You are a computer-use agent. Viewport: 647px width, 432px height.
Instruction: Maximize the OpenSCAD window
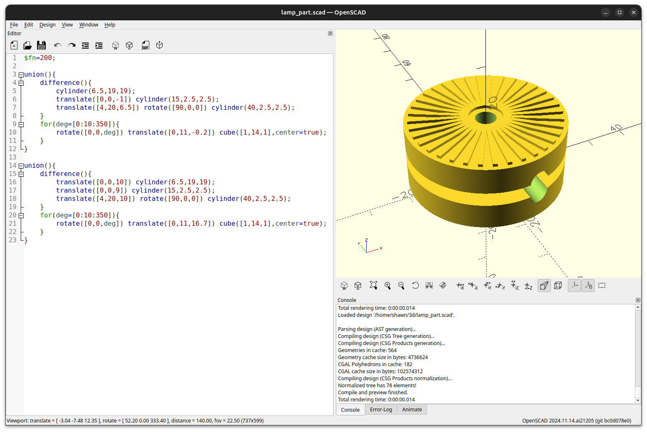pyautogui.click(x=620, y=12)
